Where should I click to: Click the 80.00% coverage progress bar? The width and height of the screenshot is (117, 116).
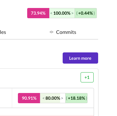(x=53, y=98)
